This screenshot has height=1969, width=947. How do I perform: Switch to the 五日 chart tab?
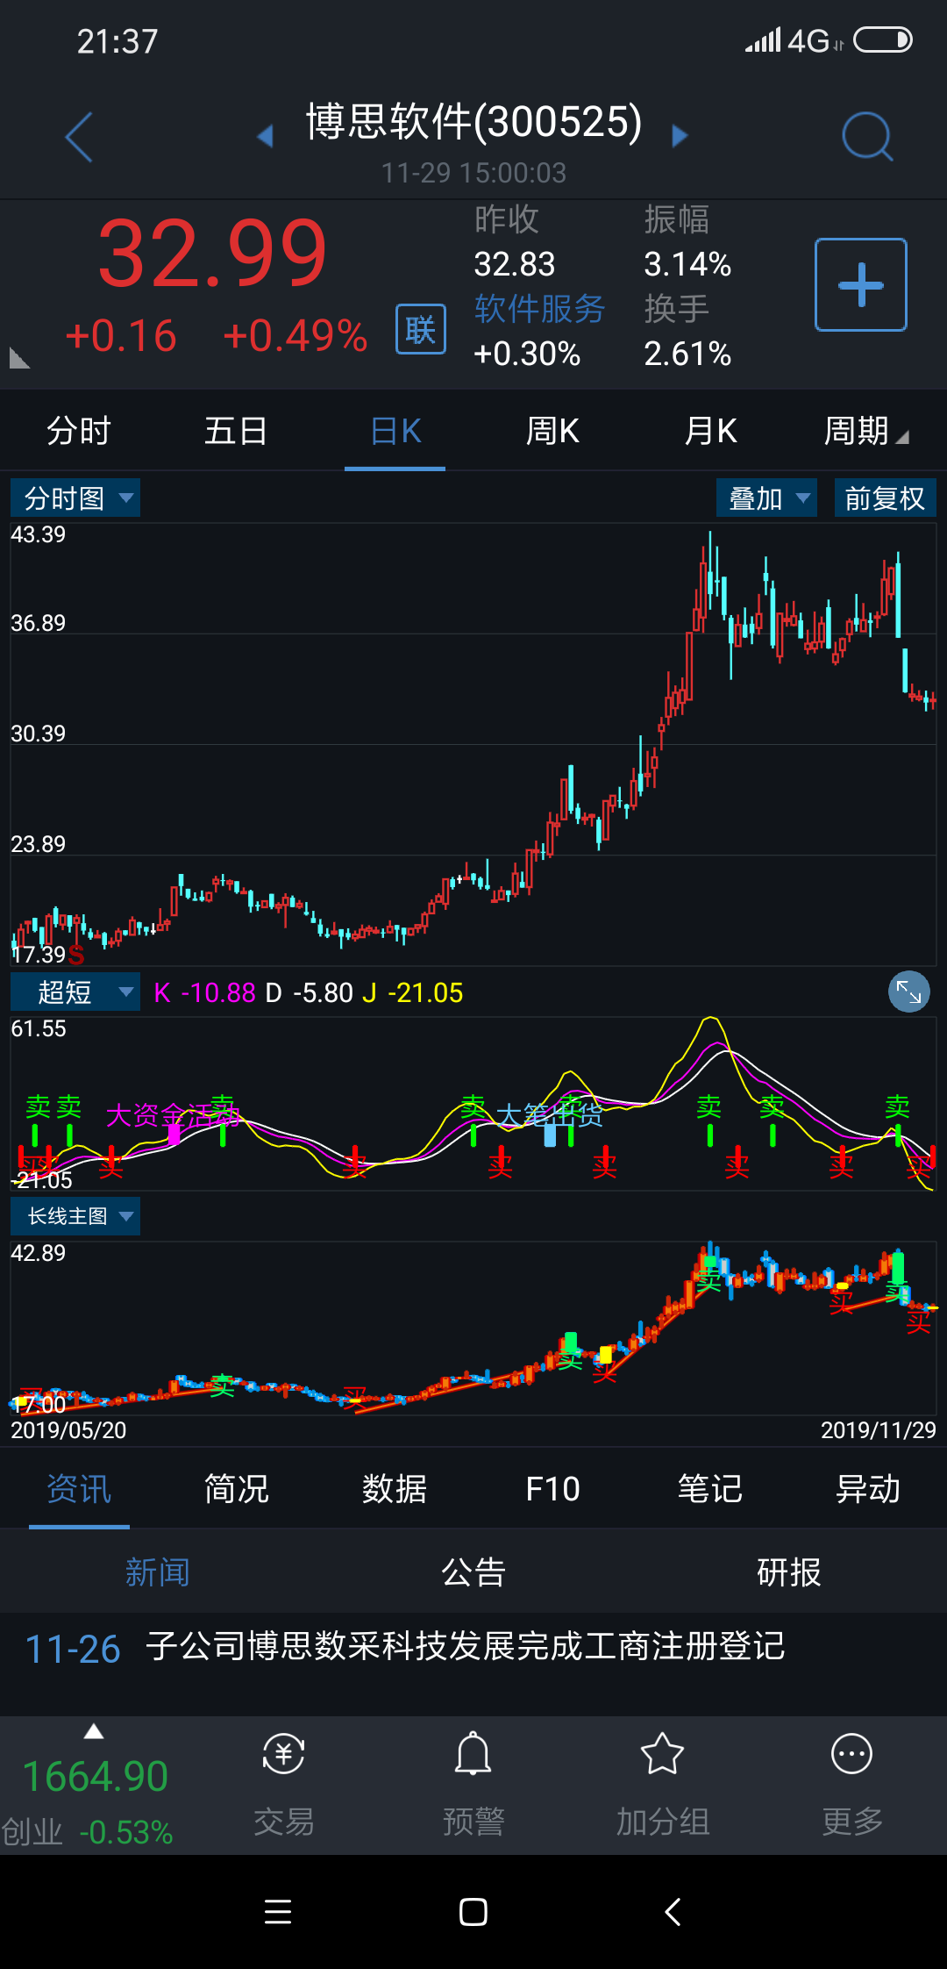pos(236,431)
